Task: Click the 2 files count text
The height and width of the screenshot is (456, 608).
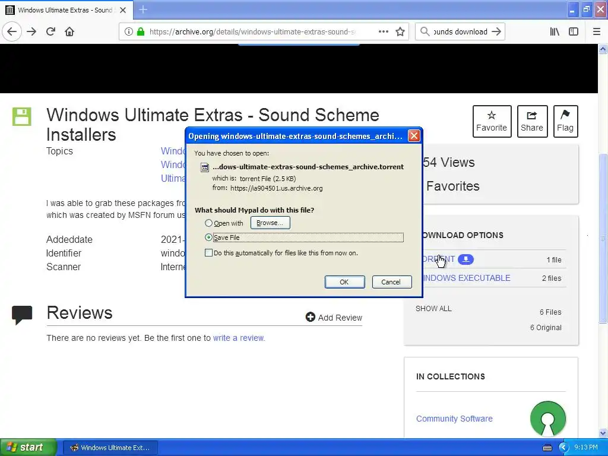Action: 552,278
